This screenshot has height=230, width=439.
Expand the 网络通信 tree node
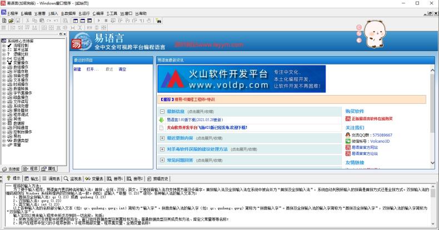(x=4, y=128)
